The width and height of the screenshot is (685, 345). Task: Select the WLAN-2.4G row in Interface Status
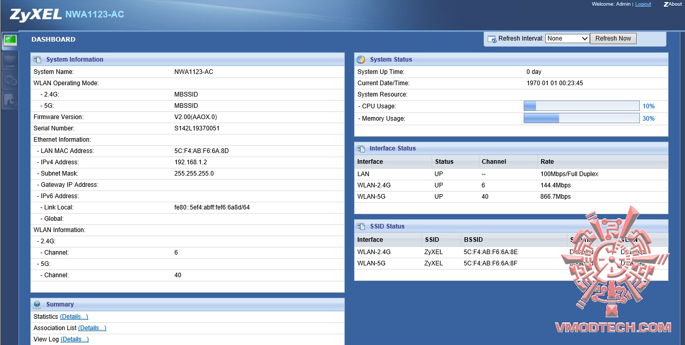(511, 185)
